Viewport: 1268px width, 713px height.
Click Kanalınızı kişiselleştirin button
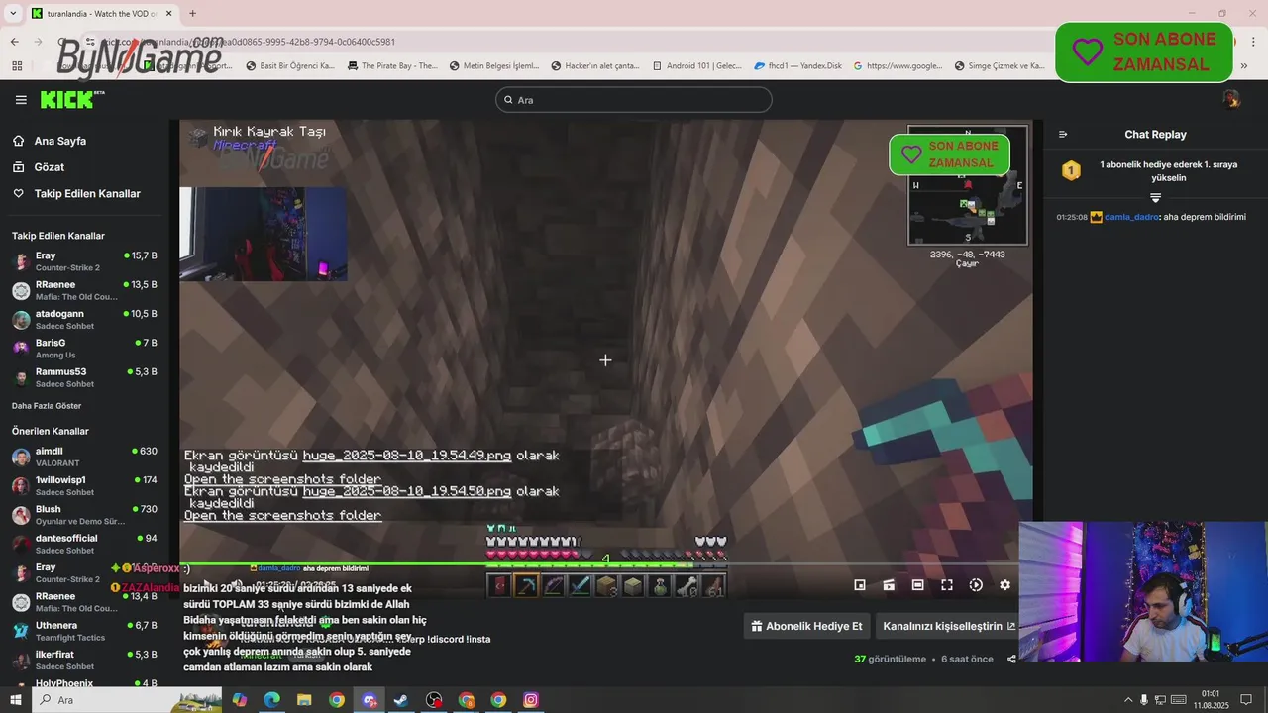[x=948, y=626]
